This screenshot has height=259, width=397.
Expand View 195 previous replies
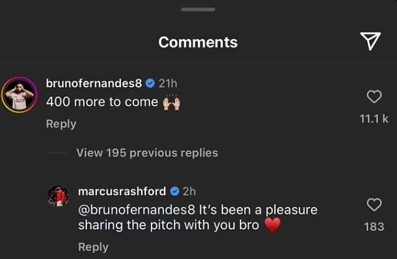[x=147, y=153]
